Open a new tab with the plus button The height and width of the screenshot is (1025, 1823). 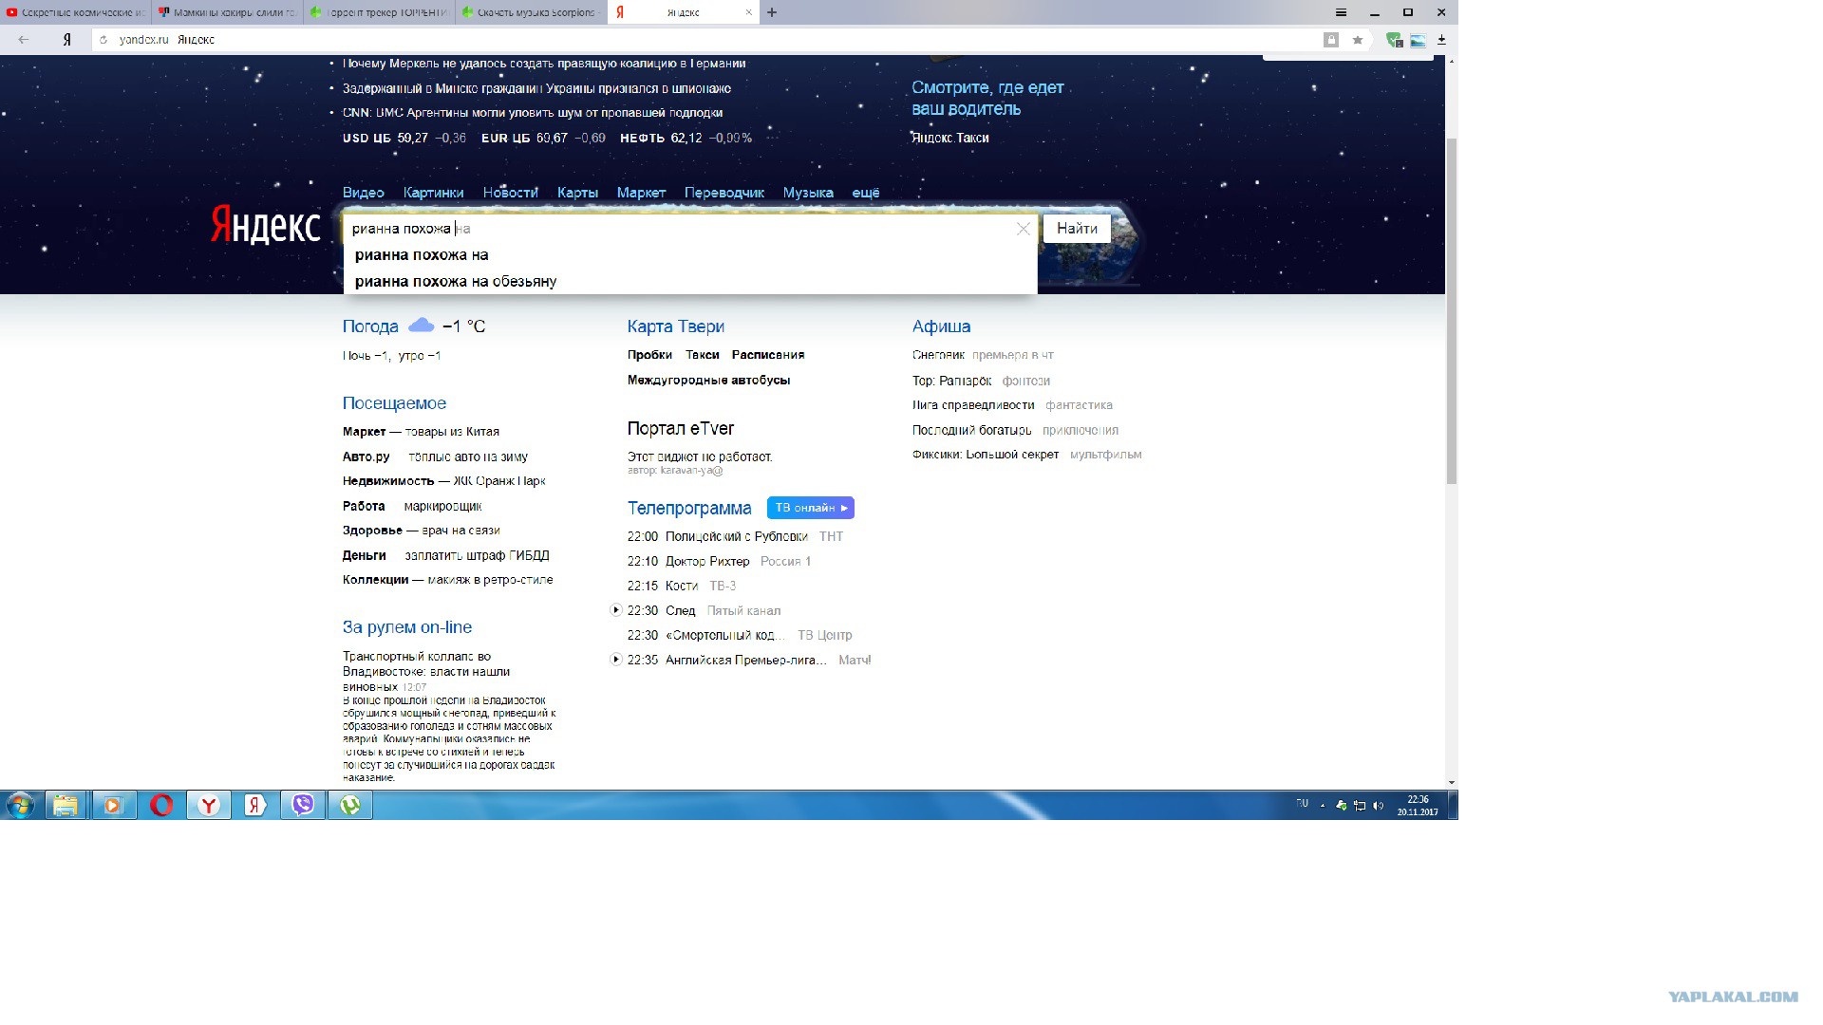(x=772, y=12)
